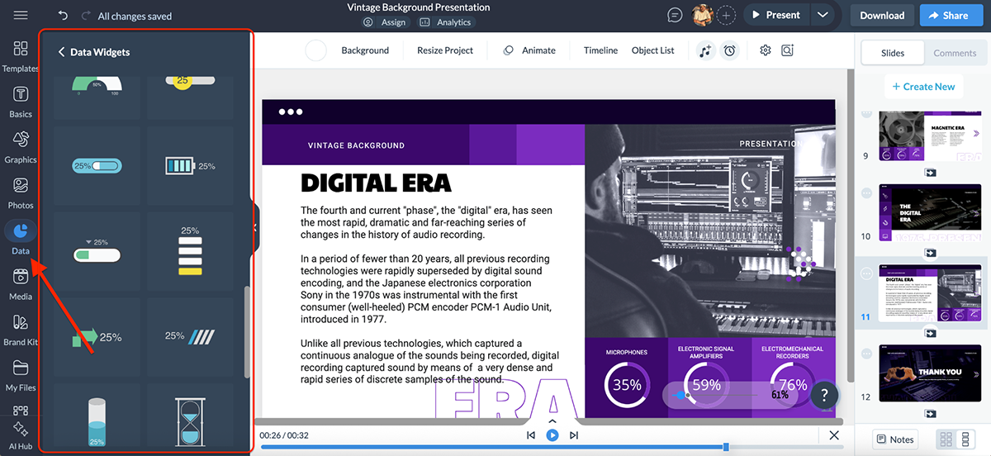Click the Download button
The width and height of the screenshot is (991, 456).
[882, 15]
